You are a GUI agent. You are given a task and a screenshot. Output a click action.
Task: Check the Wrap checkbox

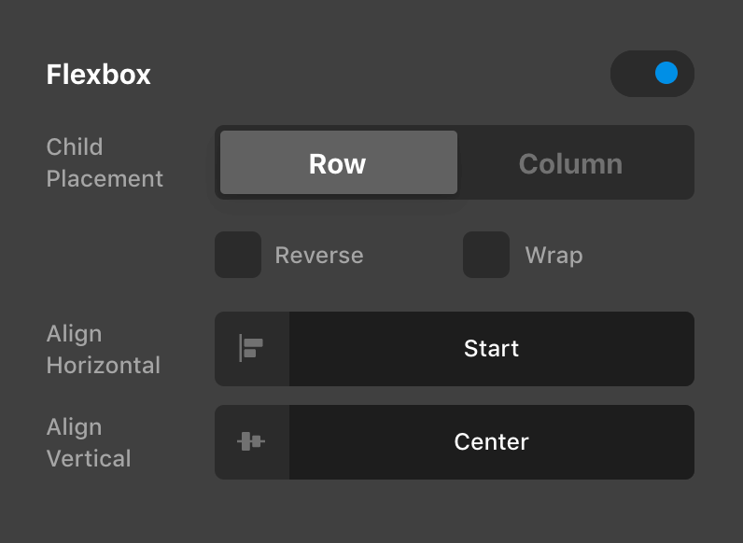tap(486, 255)
